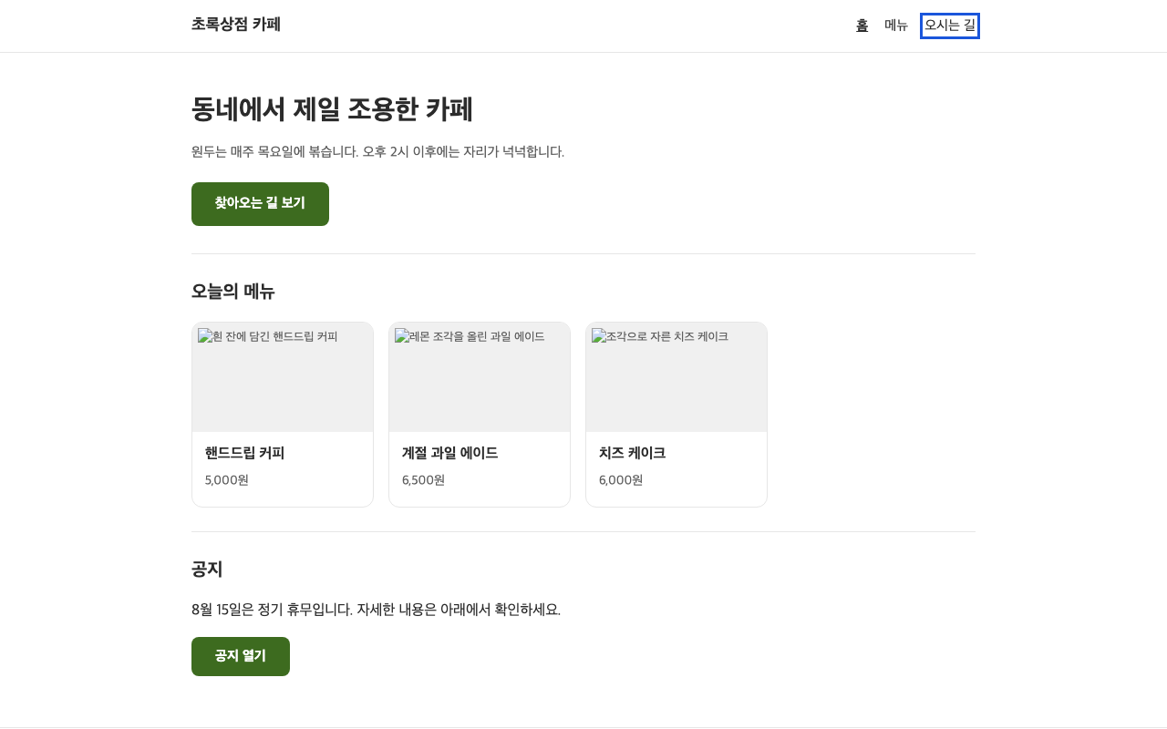Click the 5,000원 price text

[x=227, y=480]
